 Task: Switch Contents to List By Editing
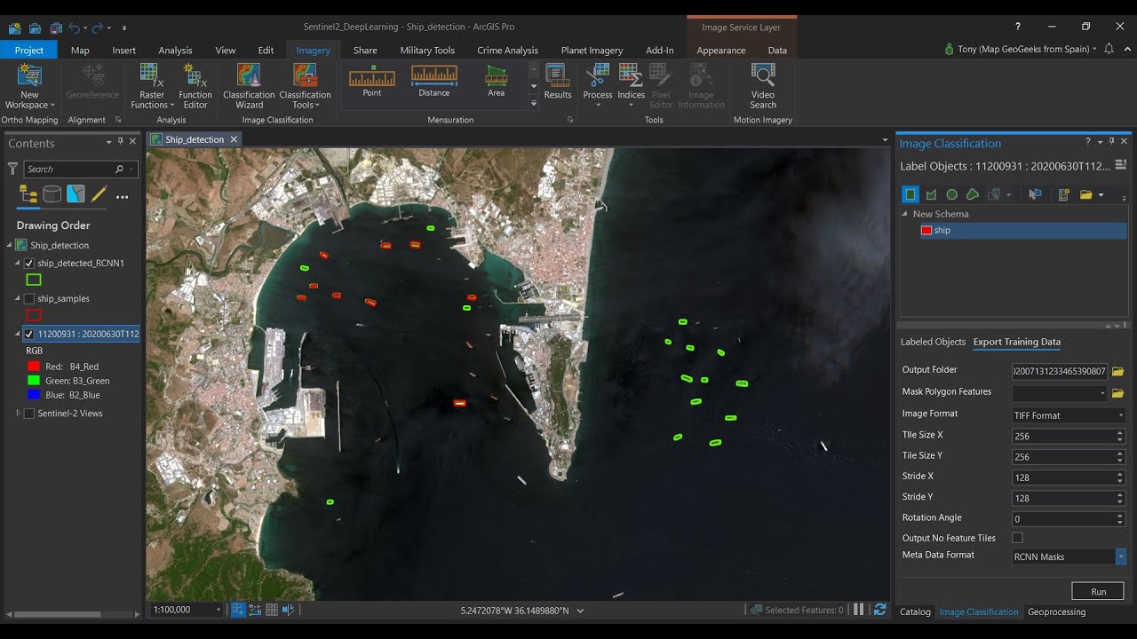pyautogui.click(x=99, y=194)
